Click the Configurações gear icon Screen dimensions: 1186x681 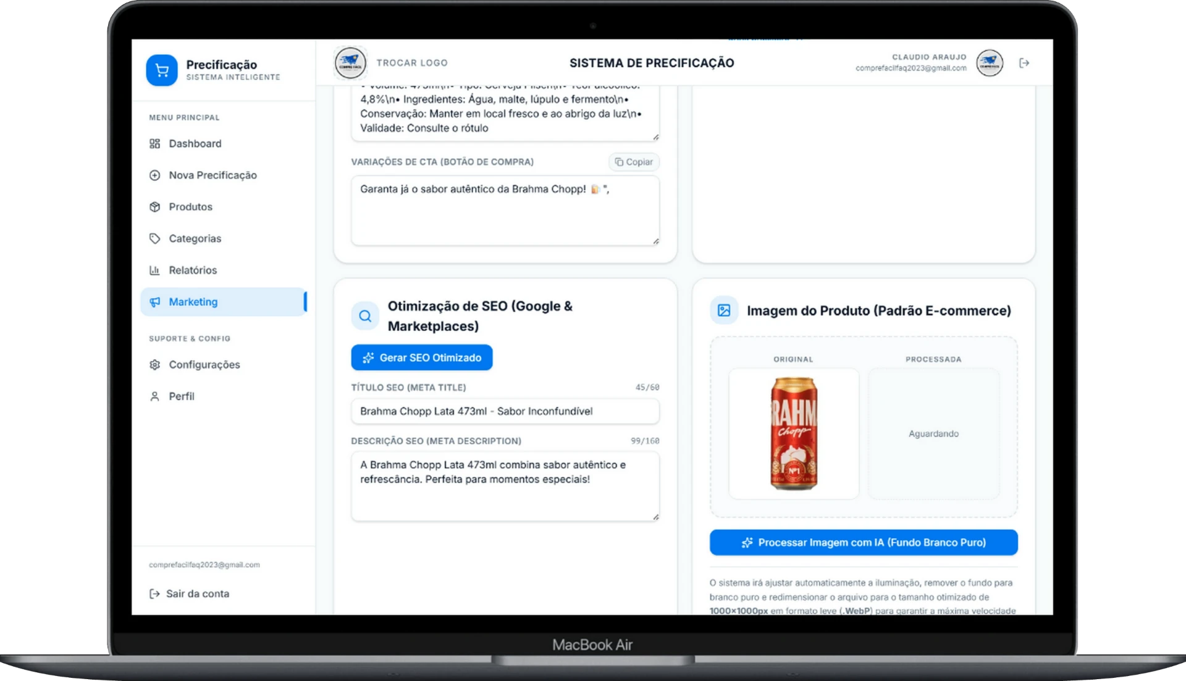point(154,365)
